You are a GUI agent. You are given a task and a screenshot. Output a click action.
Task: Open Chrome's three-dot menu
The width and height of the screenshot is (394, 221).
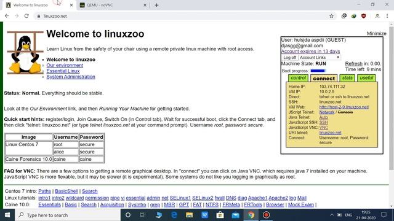click(387, 16)
